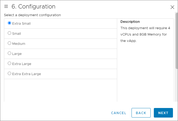178x121 pixels.
Task: Click the vertical scrollbar thumb
Action: click(176, 40)
